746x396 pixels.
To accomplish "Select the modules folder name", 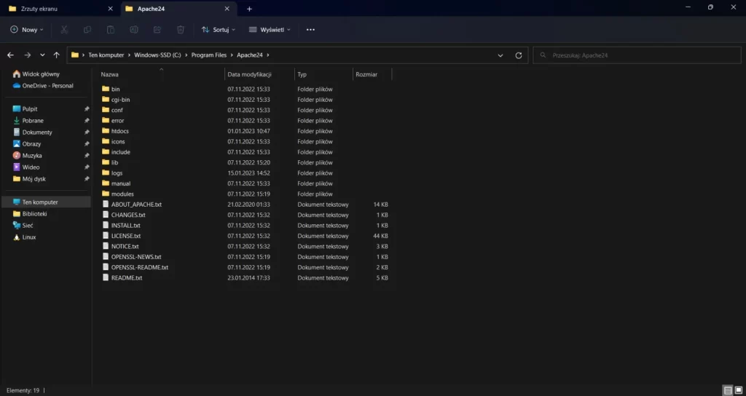I will pos(122,194).
